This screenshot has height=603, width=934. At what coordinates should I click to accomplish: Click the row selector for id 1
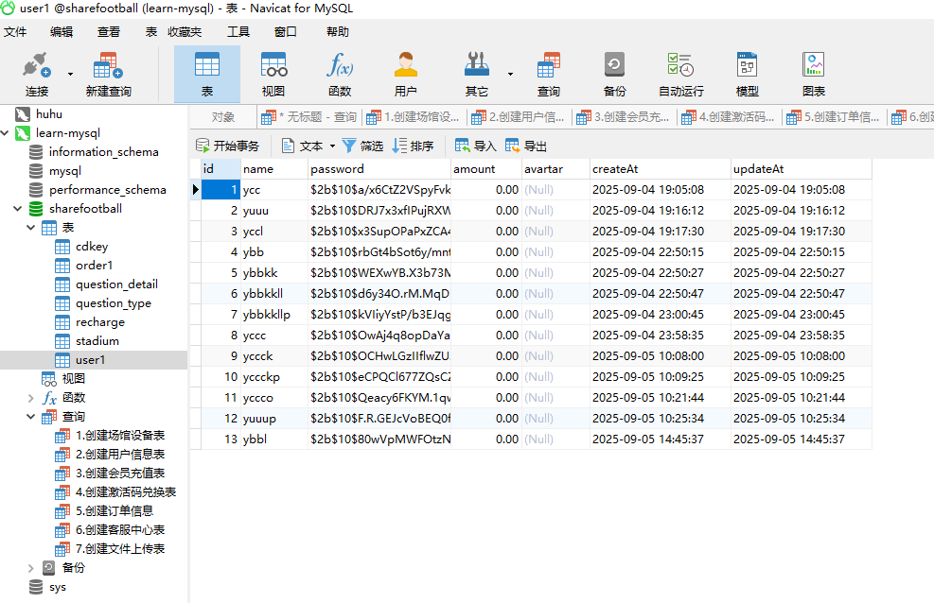pyautogui.click(x=195, y=190)
